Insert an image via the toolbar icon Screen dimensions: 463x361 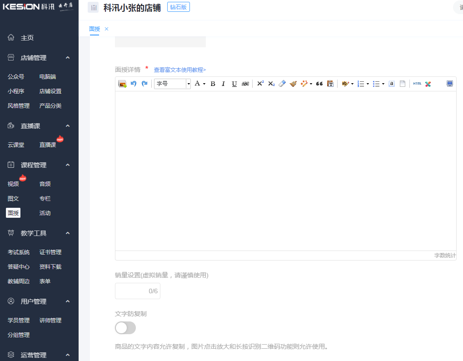tap(122, 84)
